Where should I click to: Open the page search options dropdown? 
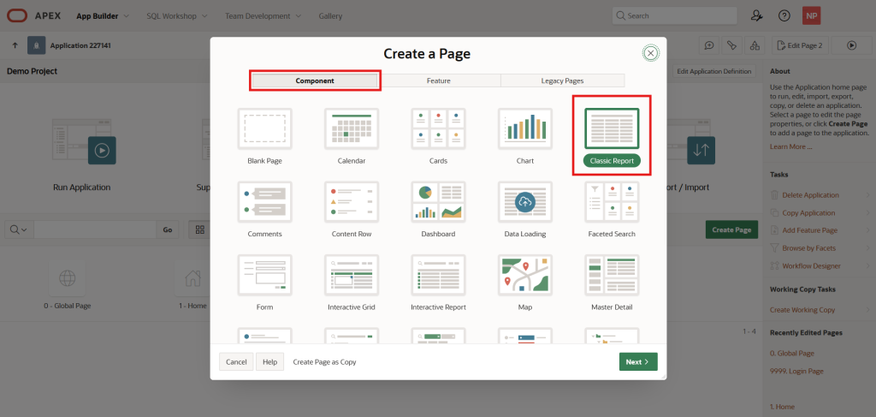pos(19,229)
